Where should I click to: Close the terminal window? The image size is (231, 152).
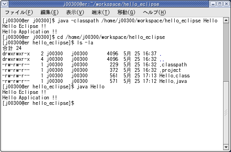226,4
